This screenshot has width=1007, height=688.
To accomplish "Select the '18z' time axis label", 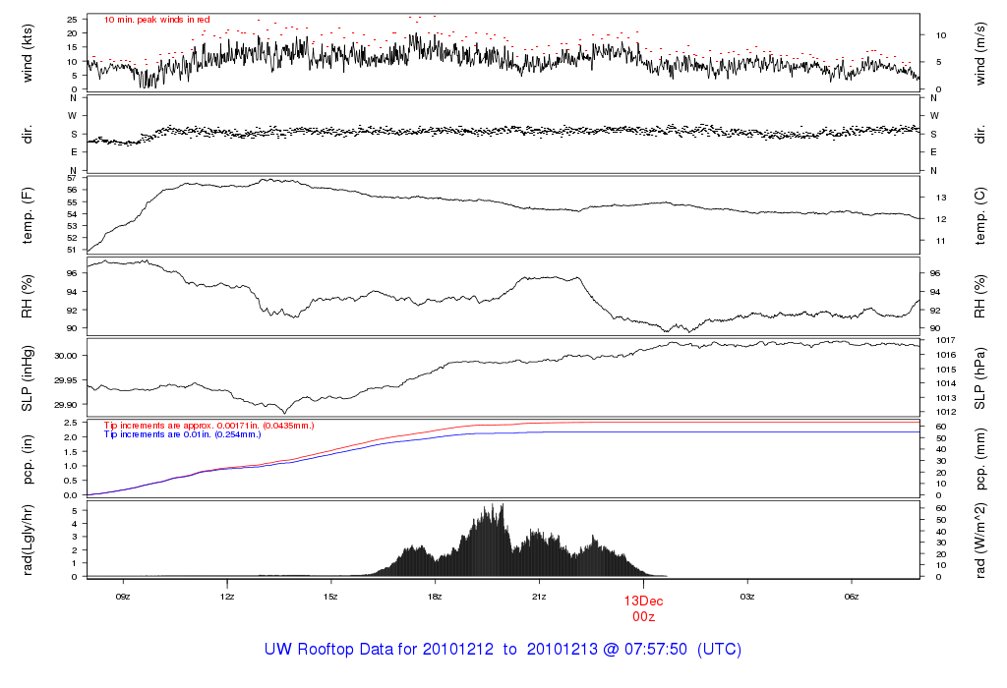I will (435, 597).
